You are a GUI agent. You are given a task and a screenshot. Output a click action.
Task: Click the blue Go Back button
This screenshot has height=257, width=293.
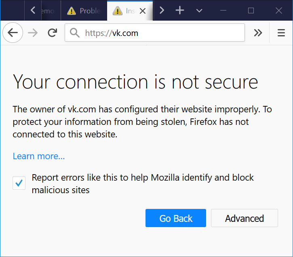click(176, 218)
